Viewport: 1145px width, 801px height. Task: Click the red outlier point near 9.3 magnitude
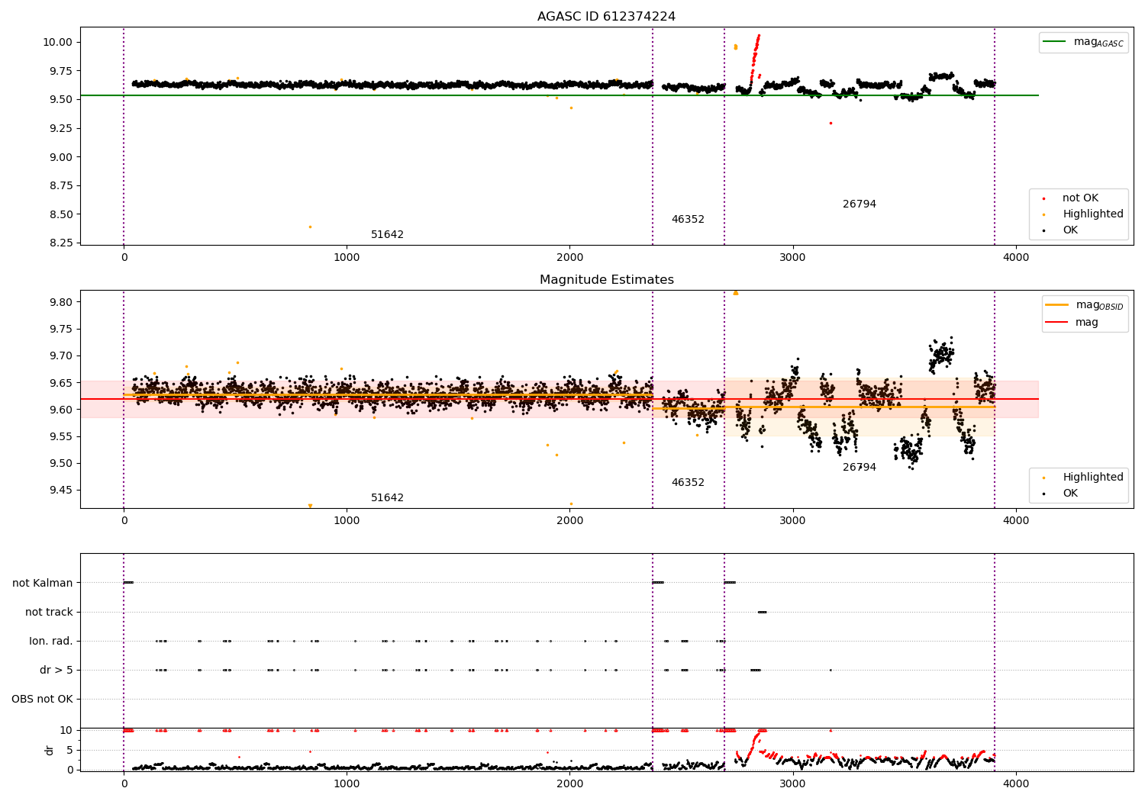[831, 123]
